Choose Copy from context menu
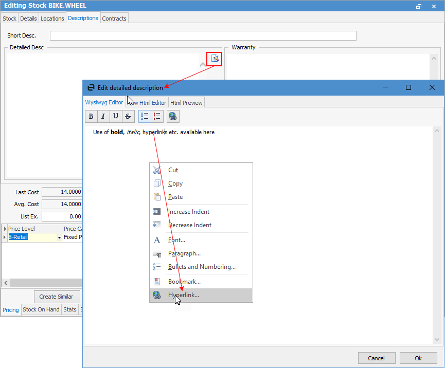 click(x=201, y=183)
